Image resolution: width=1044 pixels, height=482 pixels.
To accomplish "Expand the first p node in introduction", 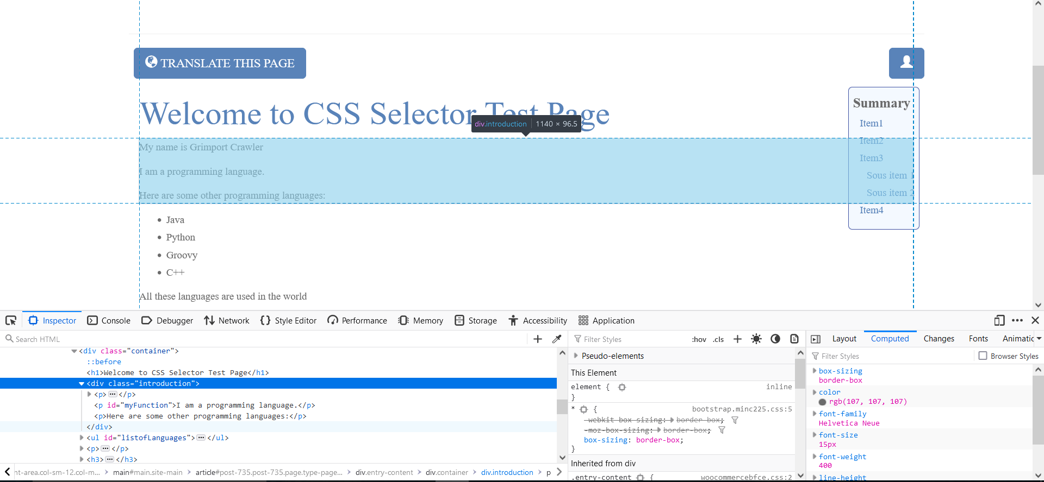I will (89, 395).
